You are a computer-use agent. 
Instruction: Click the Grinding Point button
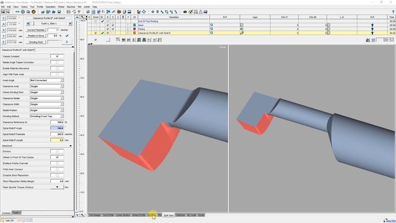pos(36,42)
